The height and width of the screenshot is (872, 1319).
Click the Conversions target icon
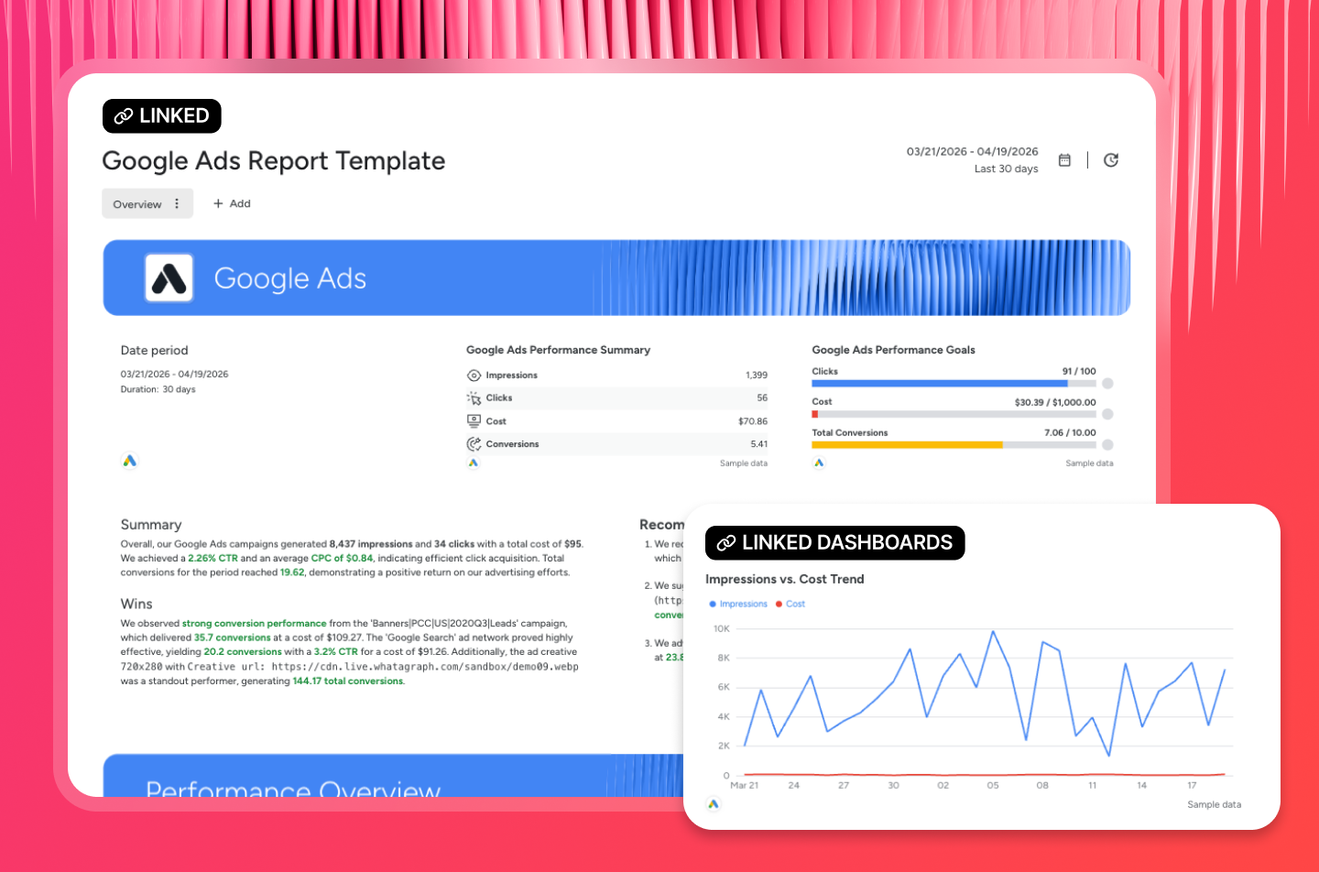coord(474,444)
